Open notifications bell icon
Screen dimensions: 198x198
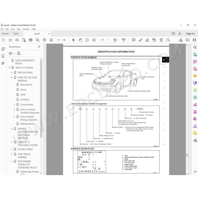tap(180, 33)
